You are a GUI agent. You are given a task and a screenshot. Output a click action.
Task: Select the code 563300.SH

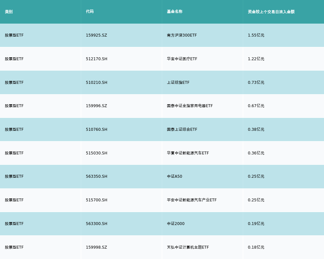[x=97, y=224]
